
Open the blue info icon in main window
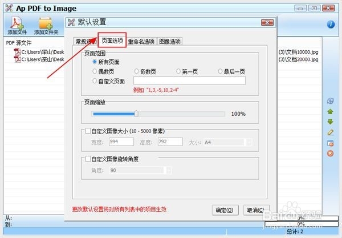click(x=331, y=24)
